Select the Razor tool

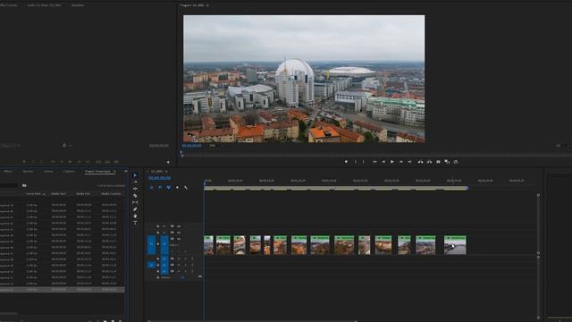(x=135, y=196)
